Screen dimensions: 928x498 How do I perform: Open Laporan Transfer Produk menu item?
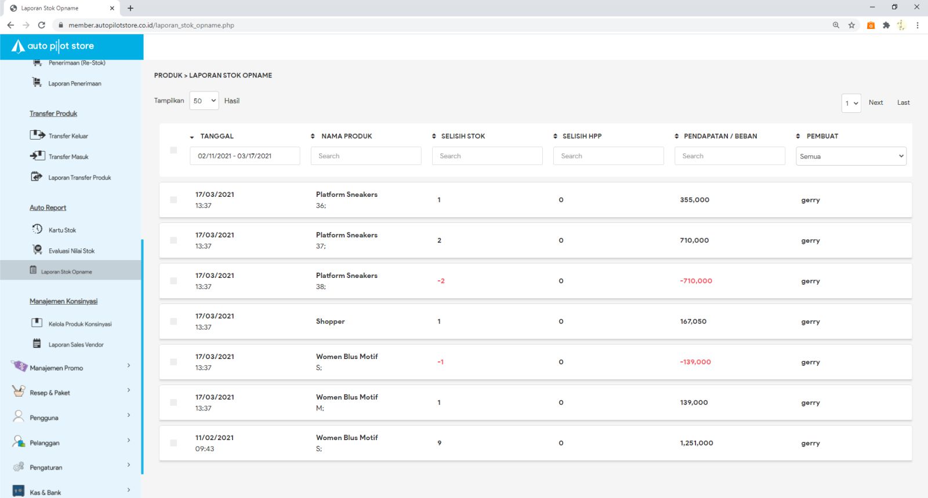point(79,178)
